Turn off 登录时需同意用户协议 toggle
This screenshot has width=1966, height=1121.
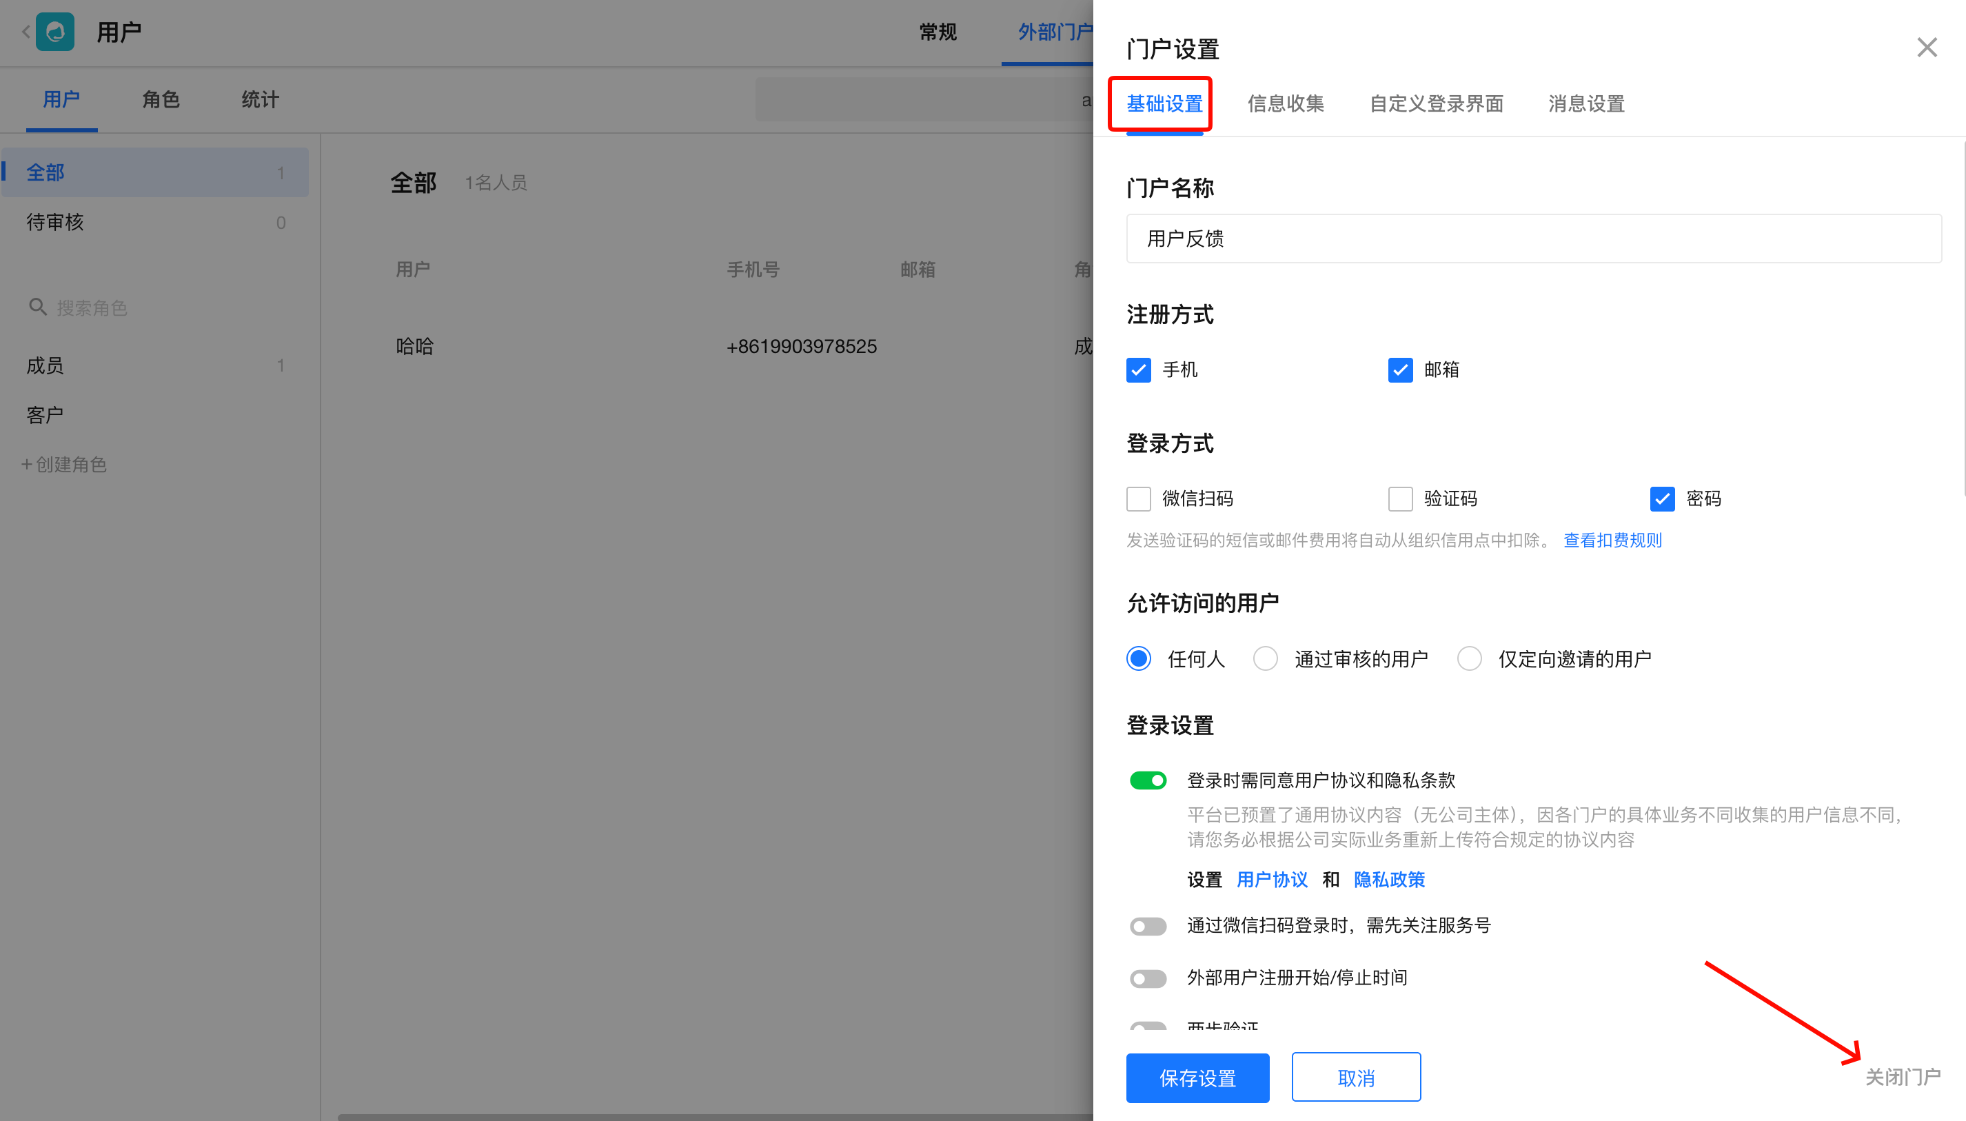1148,780
